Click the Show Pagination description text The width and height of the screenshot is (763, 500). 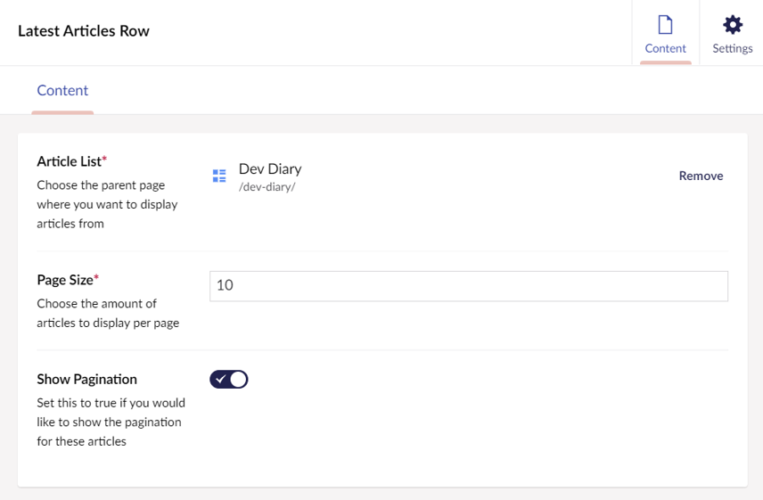point(109,422)
